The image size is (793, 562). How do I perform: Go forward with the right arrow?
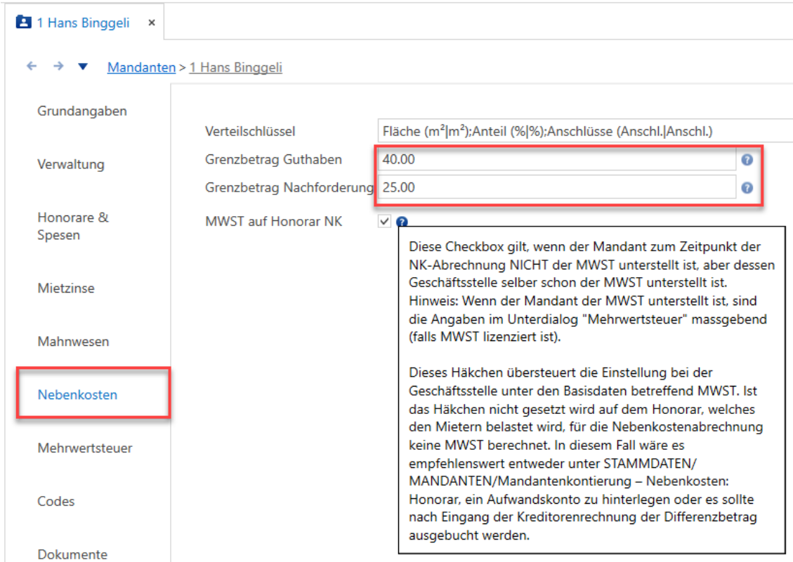(x=59, y=66)
